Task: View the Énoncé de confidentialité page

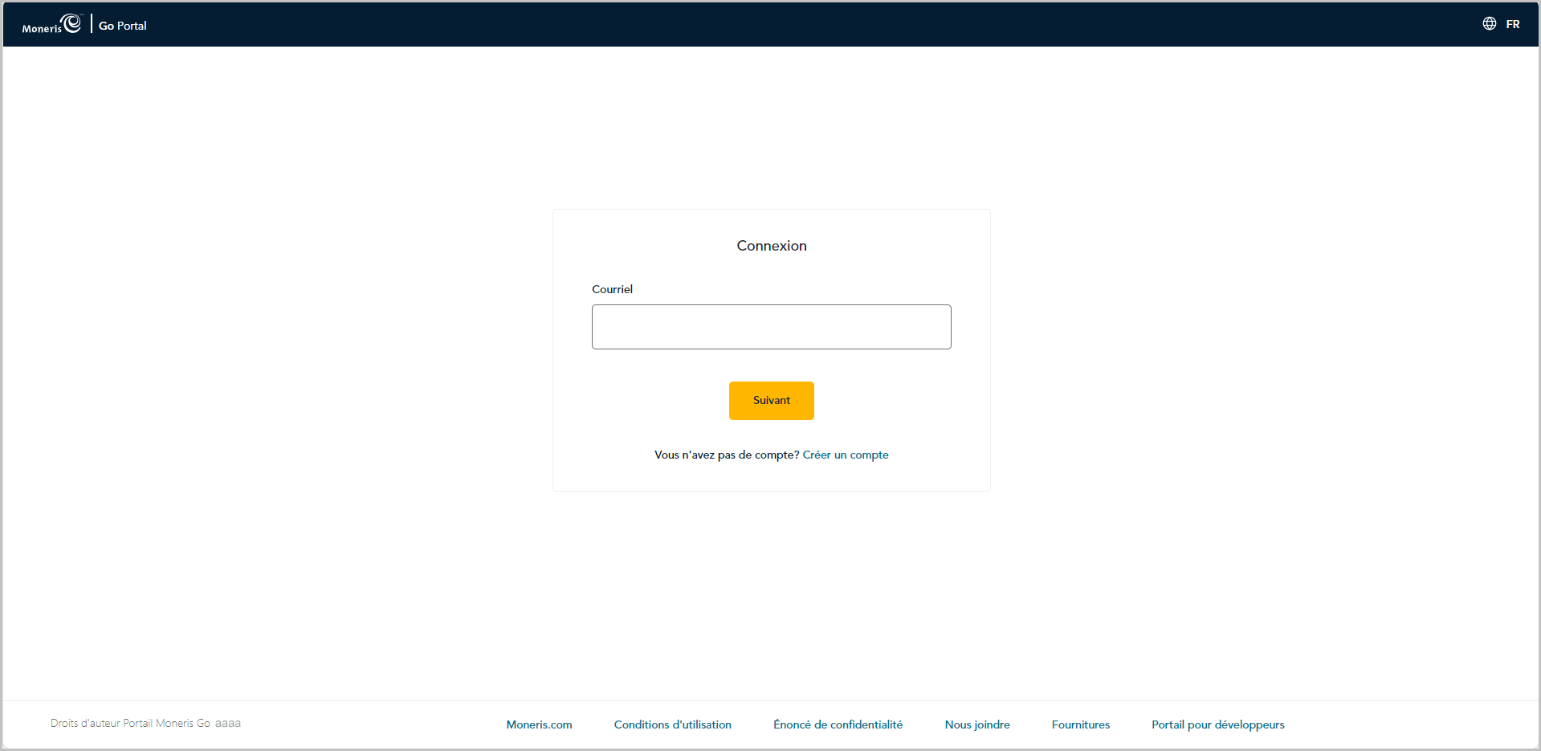Action: pyautogui.click(x=838, y=724)
